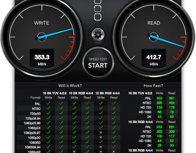This screenshot has height=153, width=196.
Task: Click the 720p59.94 10 Bit YUV write checkmark
Action: (x=48, y=118)
